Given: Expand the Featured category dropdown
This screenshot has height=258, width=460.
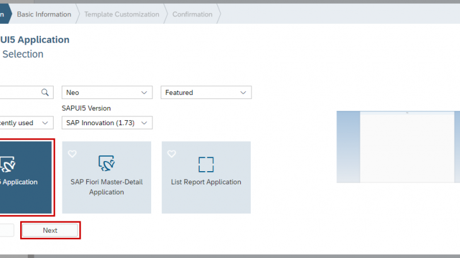Looking at the screenshot, I should click(x=206, y=93).
